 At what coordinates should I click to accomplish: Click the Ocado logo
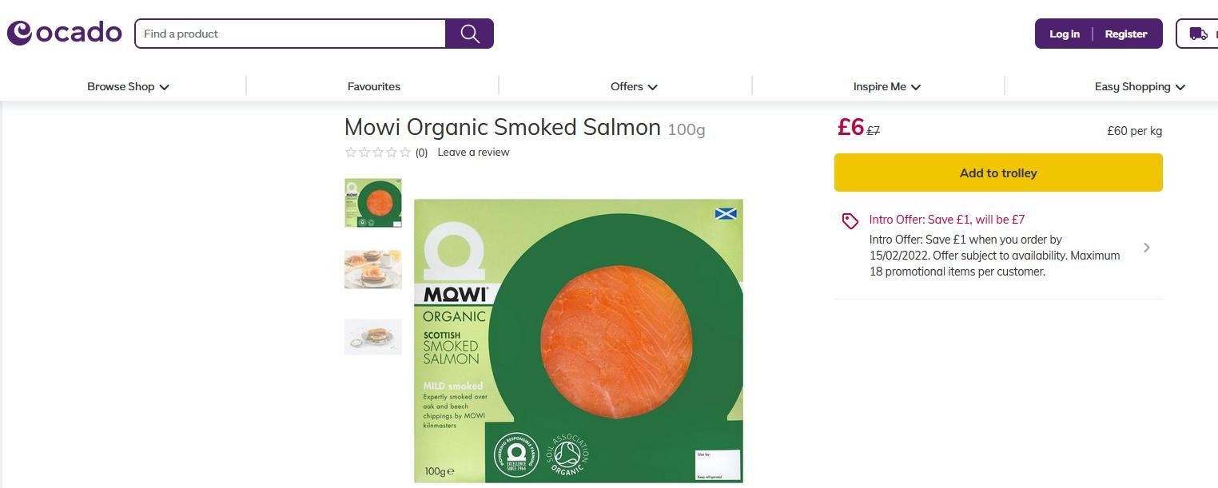point(64,33)
